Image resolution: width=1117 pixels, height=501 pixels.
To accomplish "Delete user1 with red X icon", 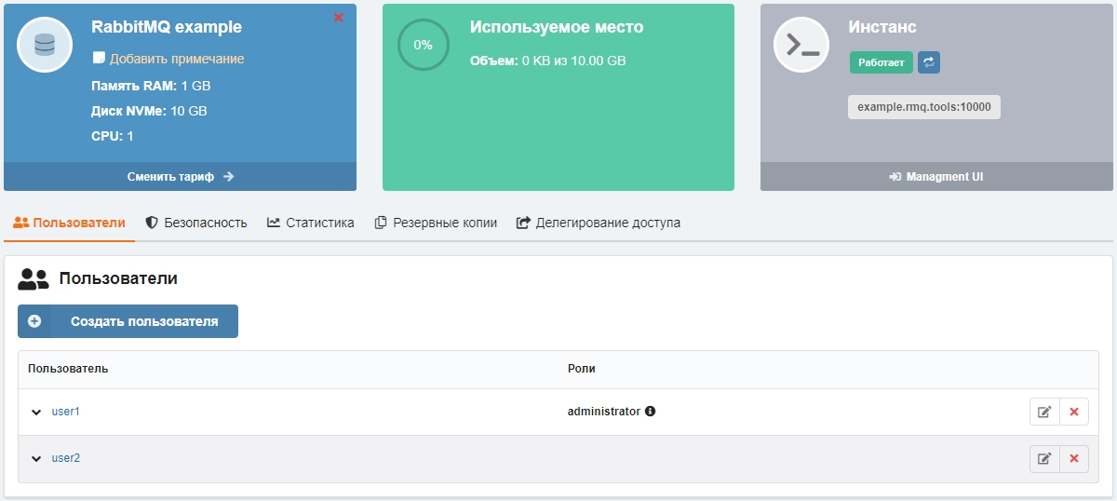I will click(x=1074, y=412).
